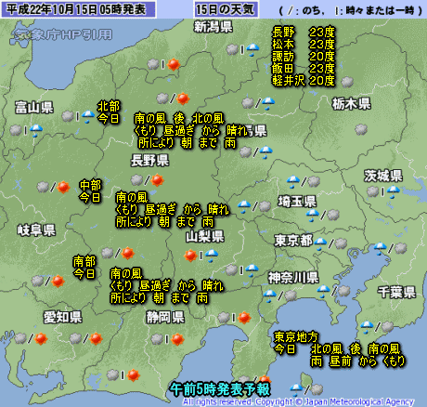
Task: Click the 諏訪 20度 temperature entry
Action: (x=304, y=57)
